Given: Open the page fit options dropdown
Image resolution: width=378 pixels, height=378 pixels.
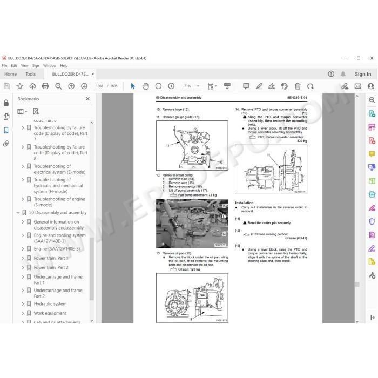Looking at the screenshot, I should (212, 86).
